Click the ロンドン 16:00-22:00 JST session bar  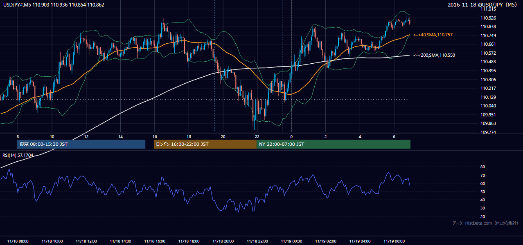coord(205,144)
